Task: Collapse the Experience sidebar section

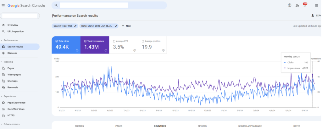Action: (2, 96)
